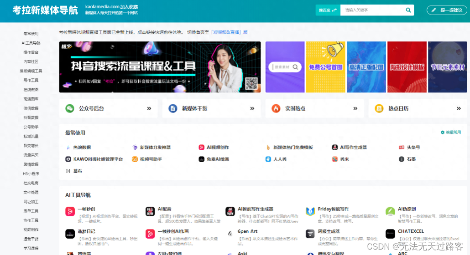Expand the 公众号后台 card arrows
Viewport: 470px width, 255px height.
[x=149, y=108]
